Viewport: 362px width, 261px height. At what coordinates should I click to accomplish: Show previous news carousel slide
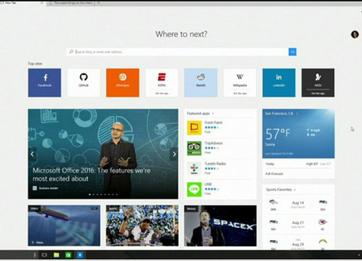(32, 154)
